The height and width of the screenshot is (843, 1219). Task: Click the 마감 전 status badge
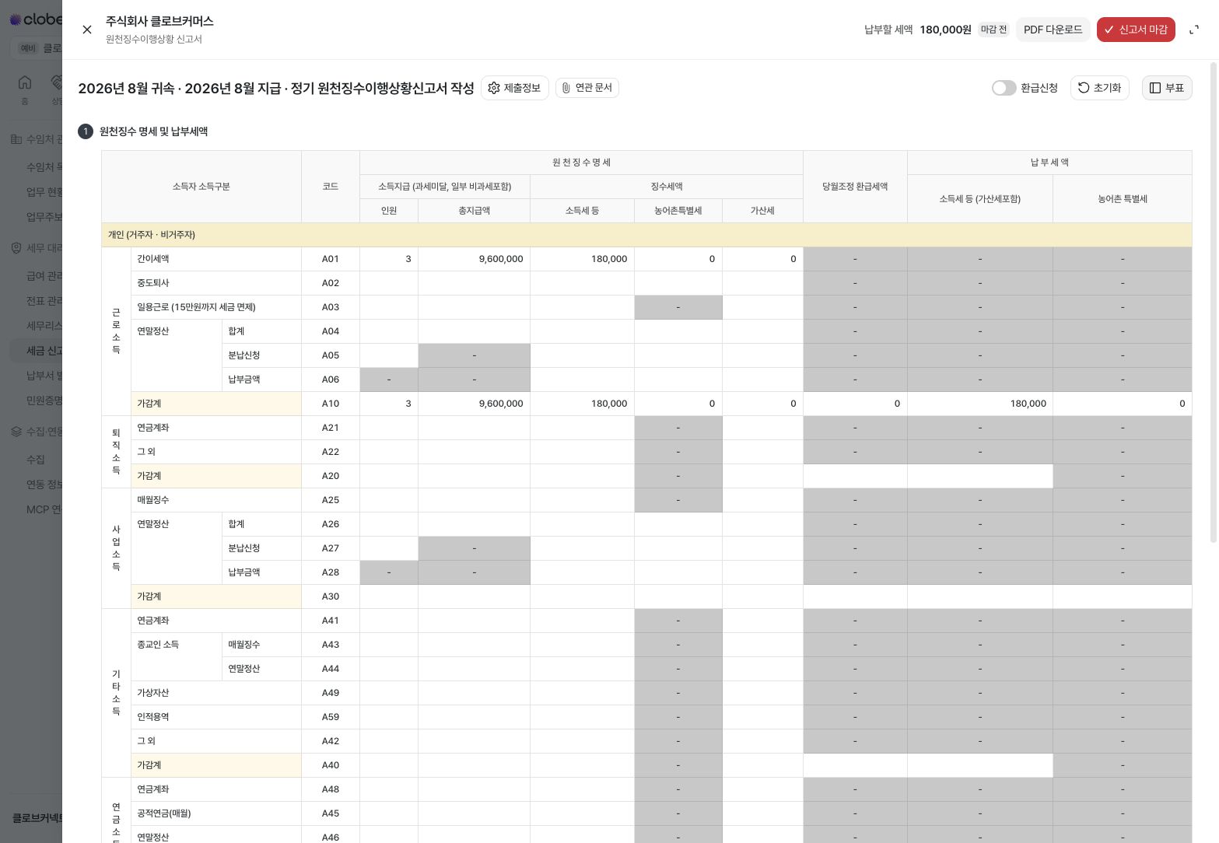coord(993,30)
